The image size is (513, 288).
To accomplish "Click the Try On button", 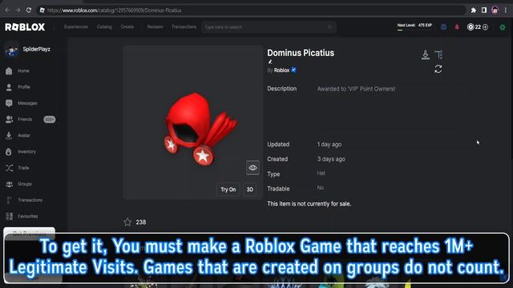I will [x=228, y=190].
